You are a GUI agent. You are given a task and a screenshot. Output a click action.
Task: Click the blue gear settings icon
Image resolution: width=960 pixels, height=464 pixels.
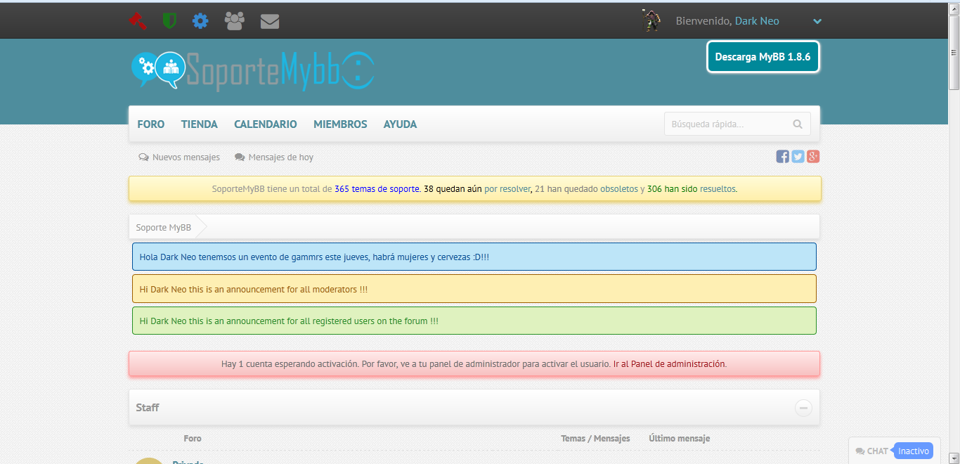point(200,21)
